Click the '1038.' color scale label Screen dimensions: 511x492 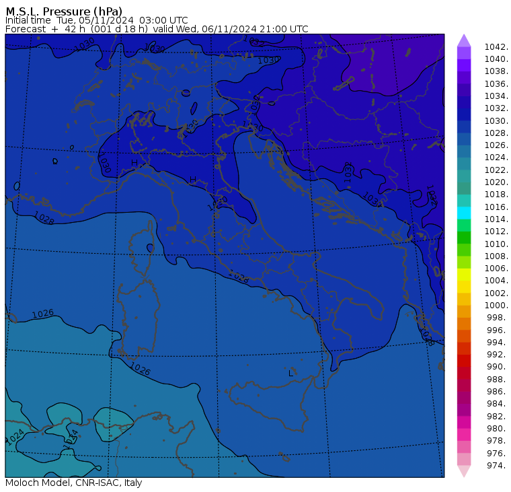(x=496, y=71)
